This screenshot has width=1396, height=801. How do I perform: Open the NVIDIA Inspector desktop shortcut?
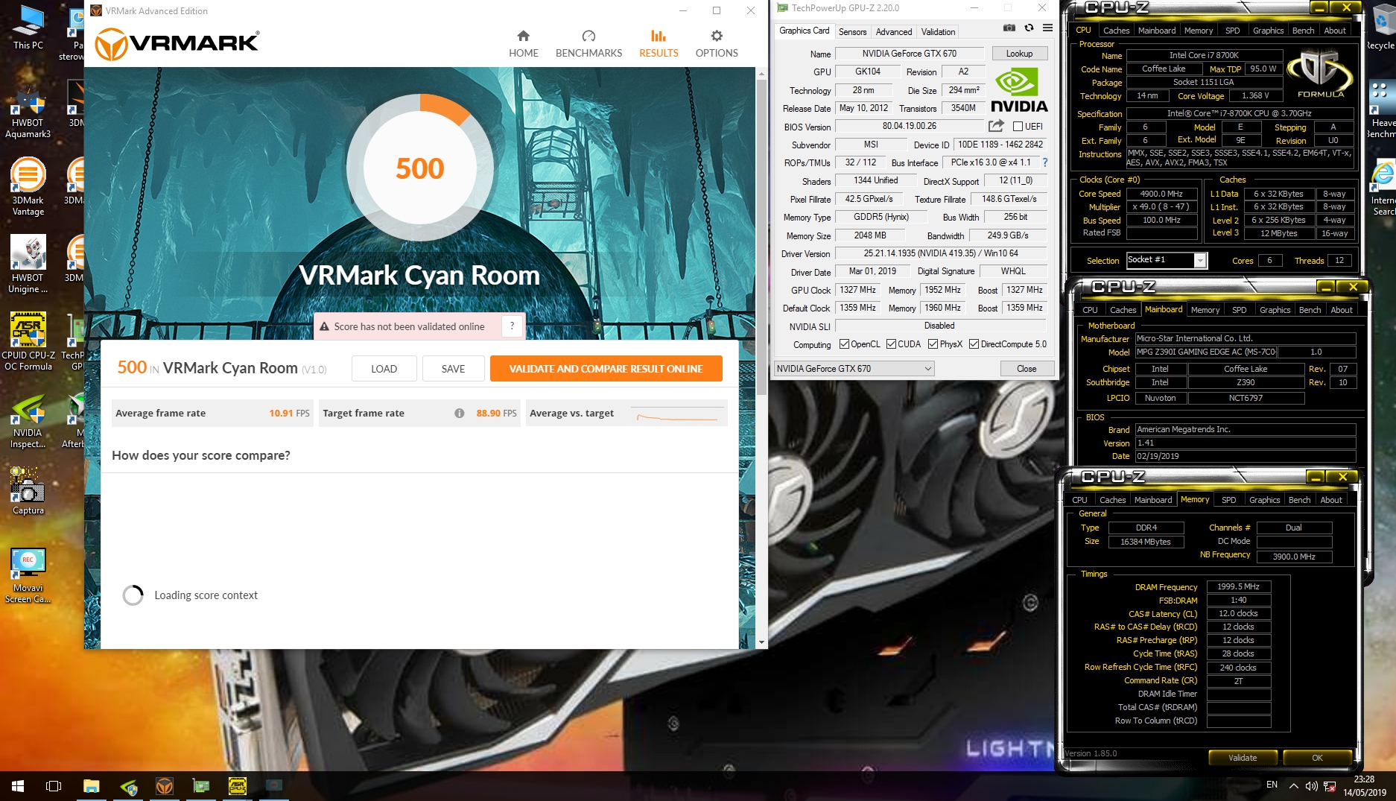[28, 420]
